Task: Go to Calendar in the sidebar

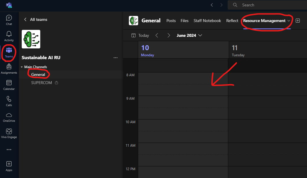Action: tap(9, 85)
